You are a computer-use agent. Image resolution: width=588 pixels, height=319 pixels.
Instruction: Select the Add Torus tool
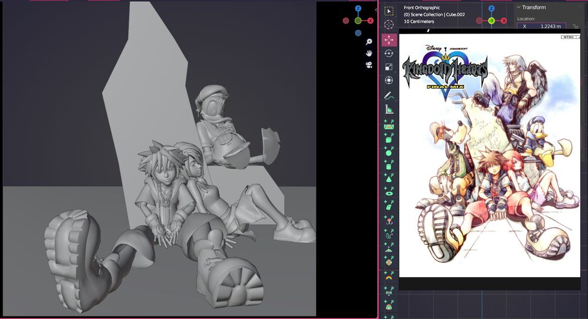(x=389, y=192)
